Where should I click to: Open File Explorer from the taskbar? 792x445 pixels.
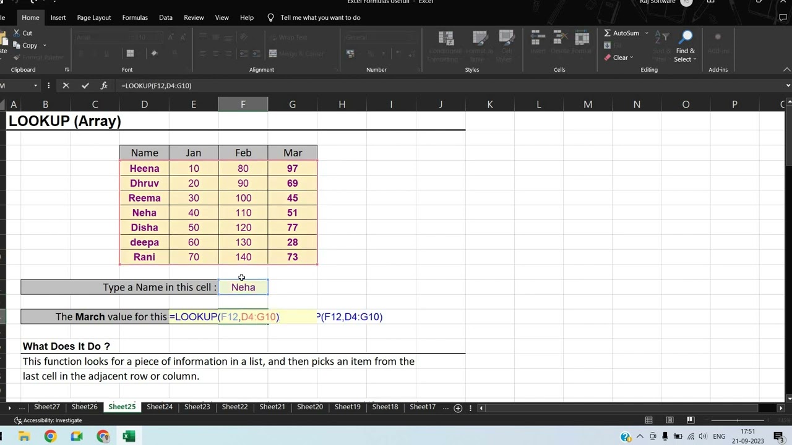coord(24,436)
